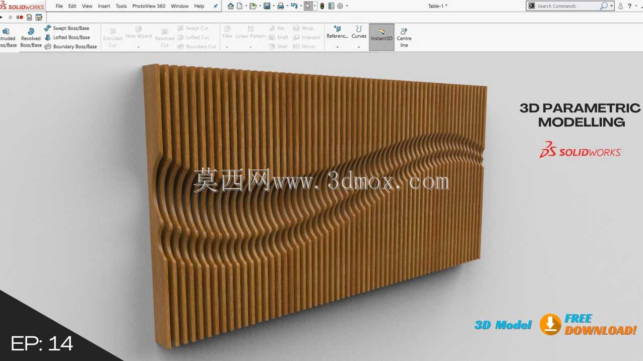Viewport: 643px width, 361px height.
Task: Expand Options gear dropdown arrow
Action: 347,6
